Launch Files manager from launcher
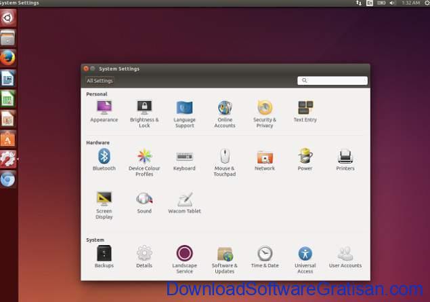 click(x=8, y=38)
